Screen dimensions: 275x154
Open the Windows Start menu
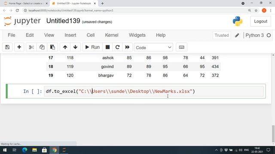pyautogui.click(x=5, y=150)
